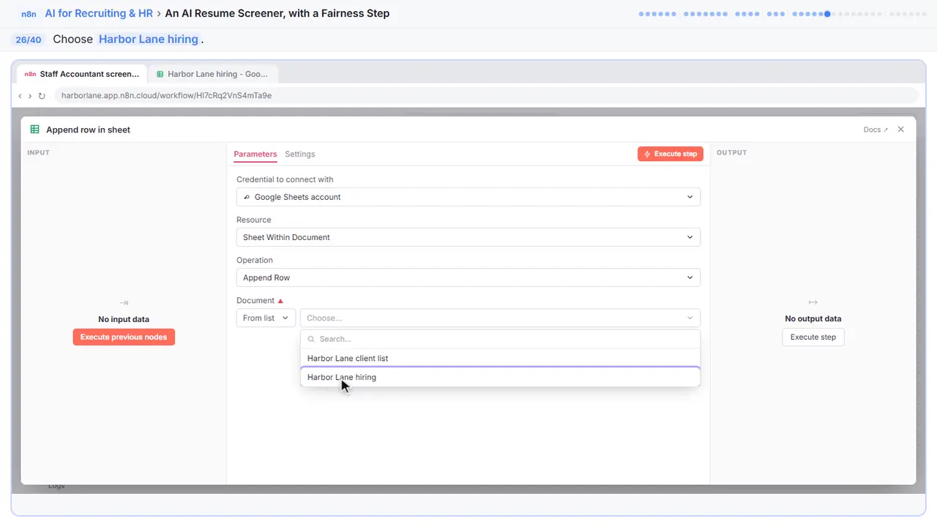The width and height of the screenshot is (937, 527).
Task: Open the Google Sheets account credential dropdown
Action: (468, 197)
